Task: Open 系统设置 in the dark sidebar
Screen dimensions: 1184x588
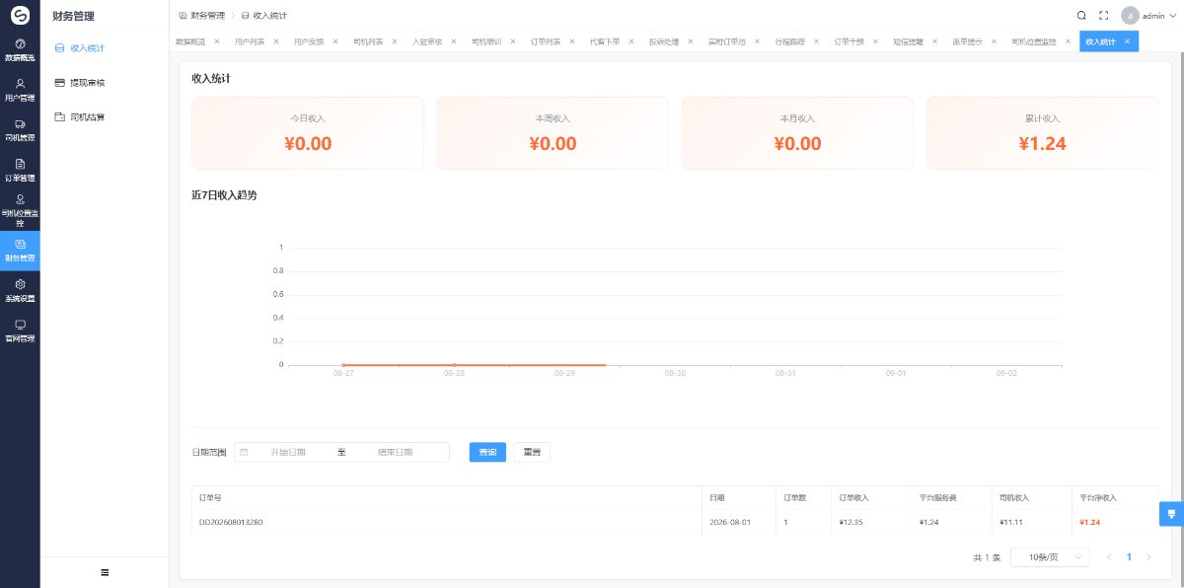Action: (20, 291)
